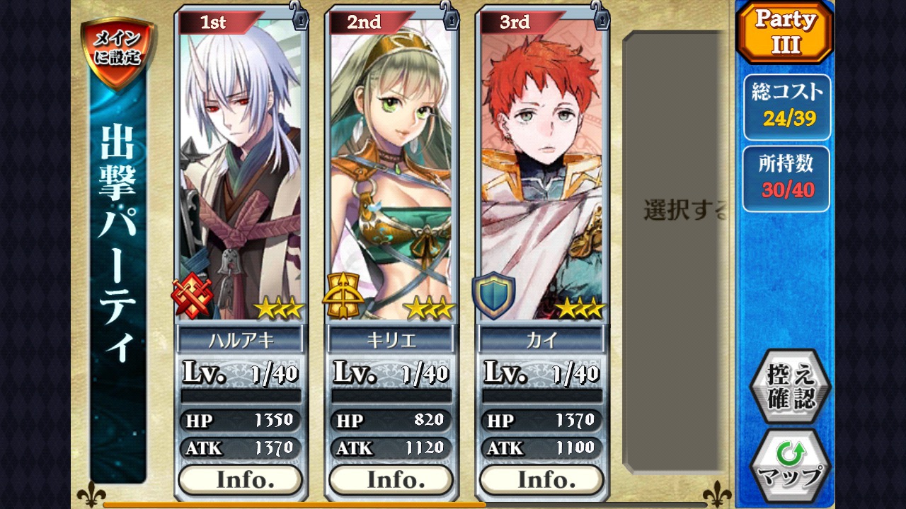The image size is (906, 509).
Task: Click the blue shield class icon on カイ
Action: [493, 295]
